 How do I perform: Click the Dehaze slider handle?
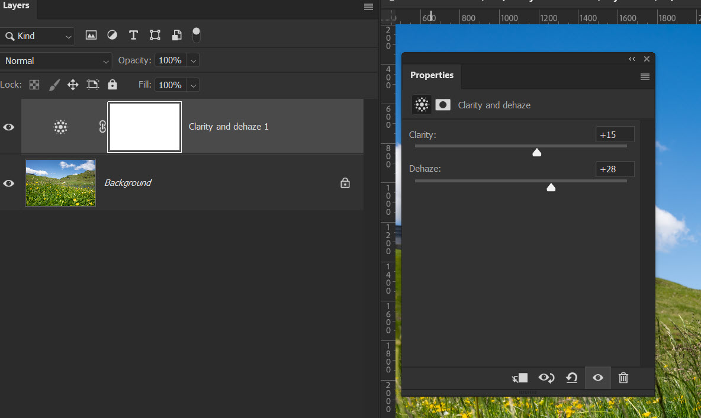click(x=551, y=187)
